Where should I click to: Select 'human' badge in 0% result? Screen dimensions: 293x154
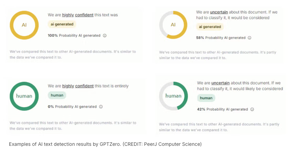pyautogui.click(x=57, y=95)
